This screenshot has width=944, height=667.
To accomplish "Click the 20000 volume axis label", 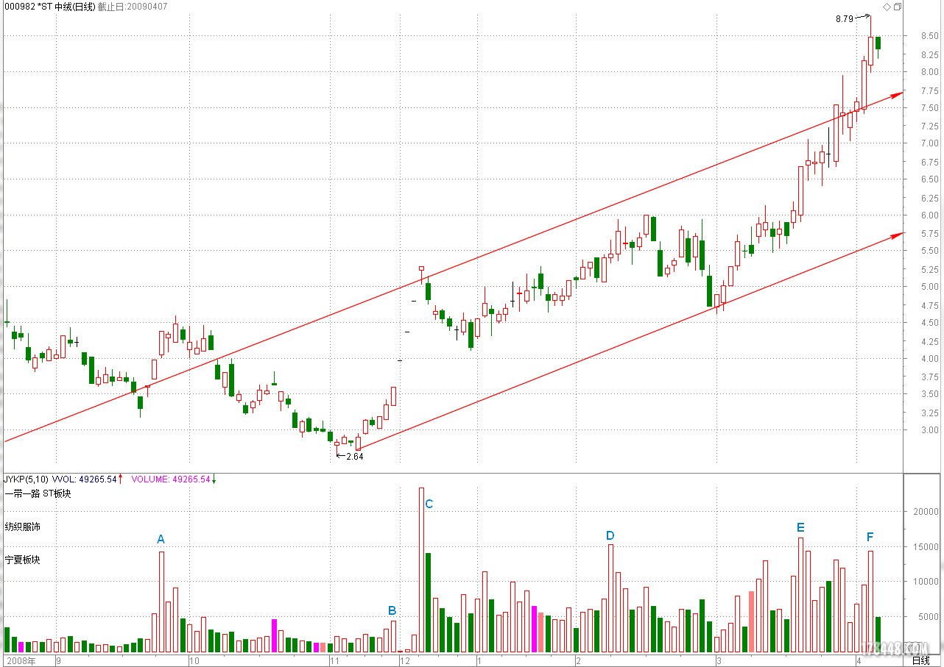I will coord(926,512).
